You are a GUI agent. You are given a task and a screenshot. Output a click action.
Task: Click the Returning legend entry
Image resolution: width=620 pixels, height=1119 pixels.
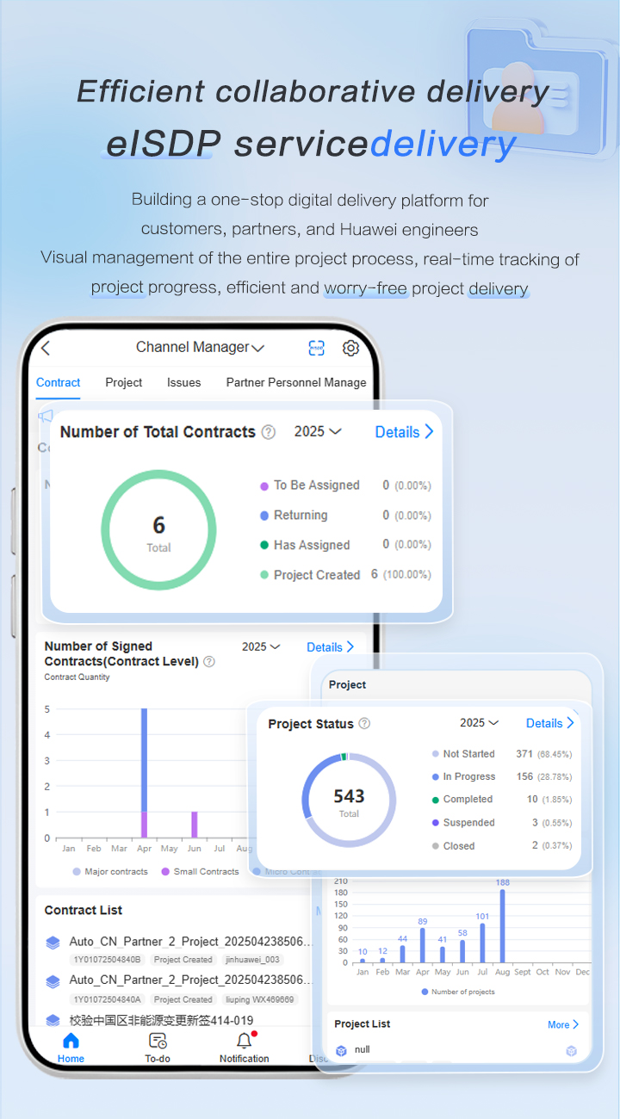click(x=345, y=515)
